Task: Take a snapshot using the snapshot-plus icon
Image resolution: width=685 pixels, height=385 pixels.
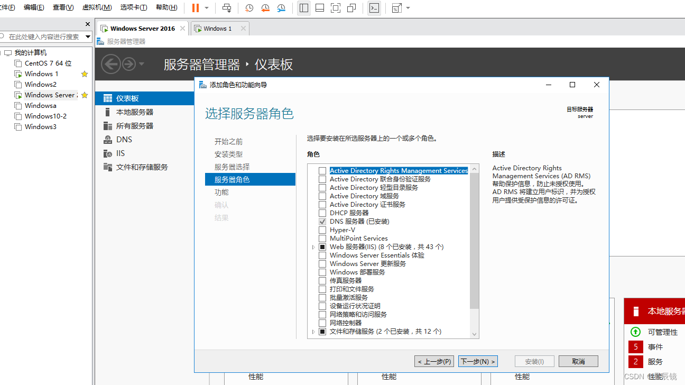Action: coord(248,7)
